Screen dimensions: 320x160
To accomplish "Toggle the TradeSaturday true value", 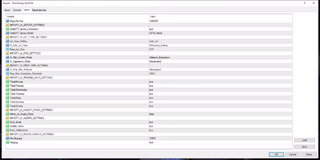I will coord(220,102).
